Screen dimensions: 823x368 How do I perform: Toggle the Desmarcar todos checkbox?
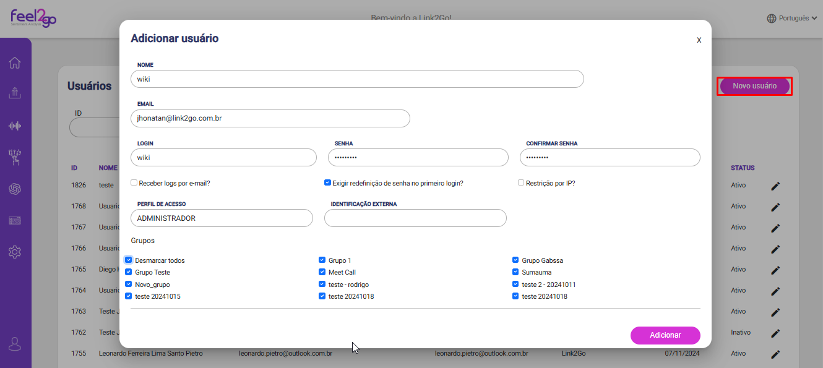click(x=129, y=260)
